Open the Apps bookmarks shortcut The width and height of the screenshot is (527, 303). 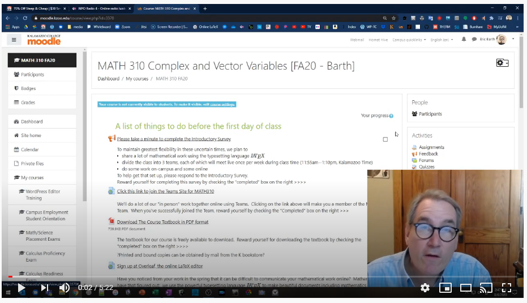click(x=12, y=27)
